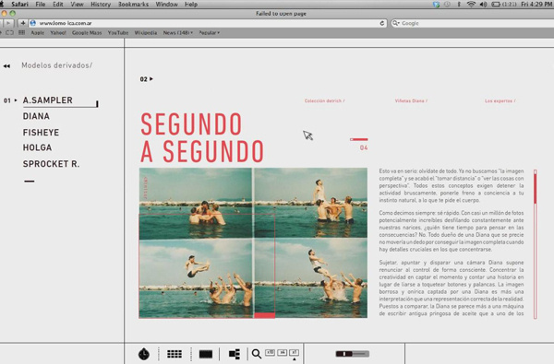Click the Wi-Fi status icon in menu bar
The height and width of the screenshot is (364, 554).
(471, 5)
